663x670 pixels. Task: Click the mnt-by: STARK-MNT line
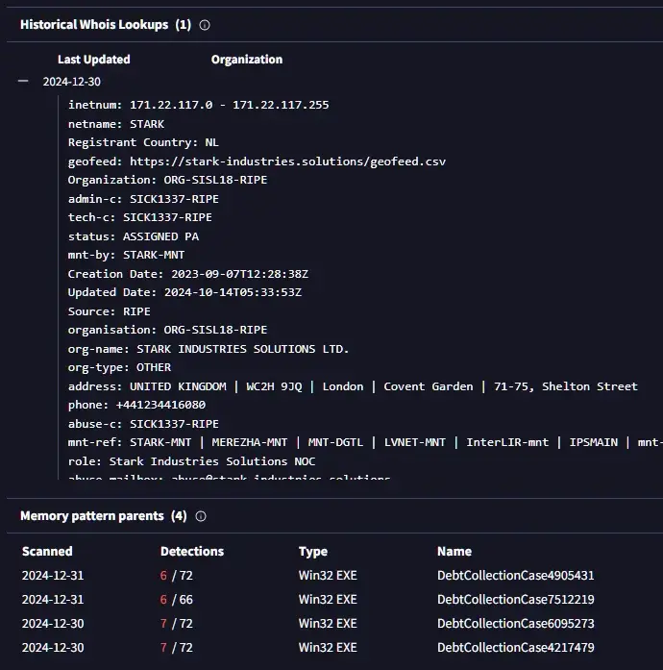(127, 255)
